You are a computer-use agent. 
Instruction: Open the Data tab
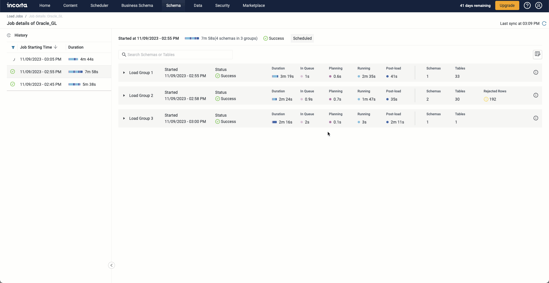tap(198, 5)
